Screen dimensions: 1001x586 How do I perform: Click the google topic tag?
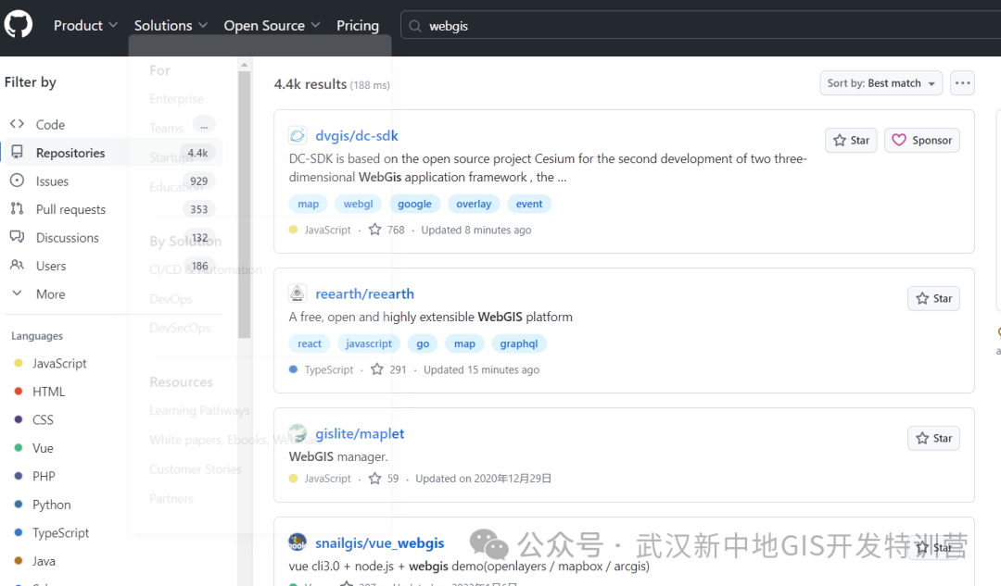point(414,204)
